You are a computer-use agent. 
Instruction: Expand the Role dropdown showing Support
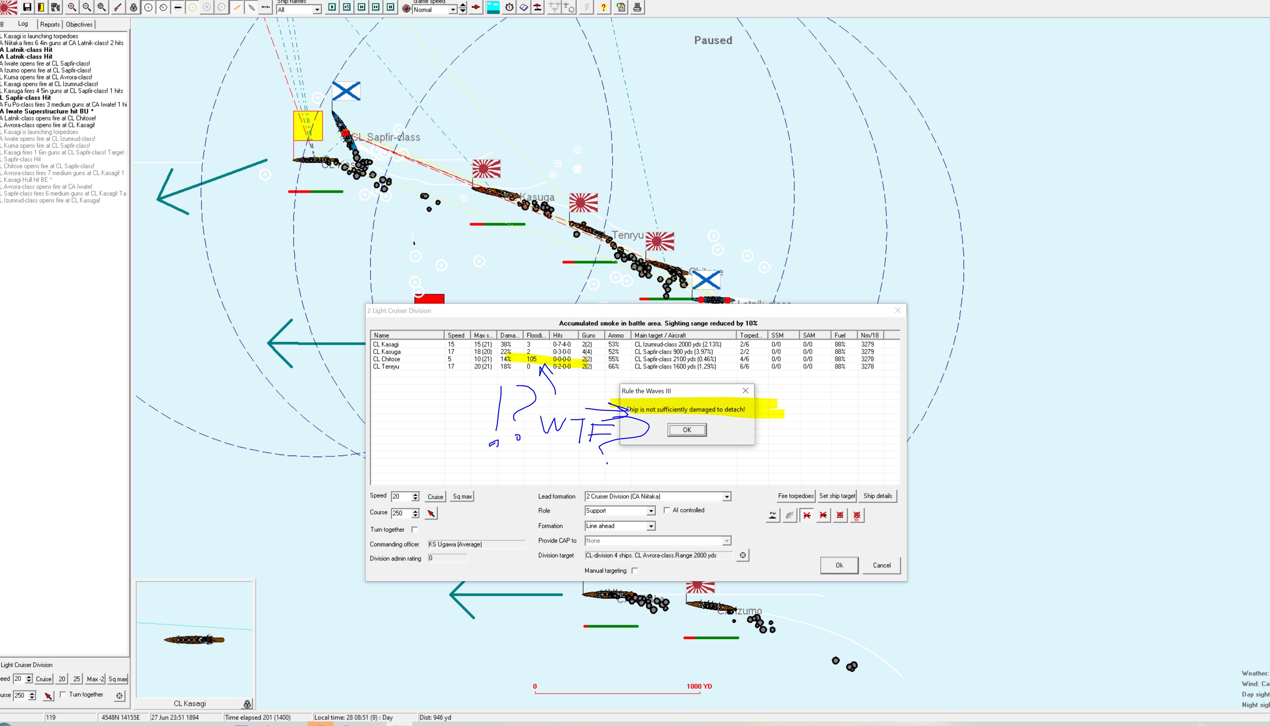(x=651, y=511)
